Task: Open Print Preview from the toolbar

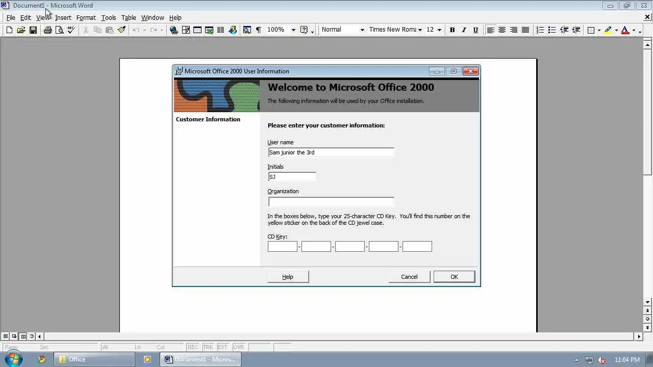Action: (59, 30)
